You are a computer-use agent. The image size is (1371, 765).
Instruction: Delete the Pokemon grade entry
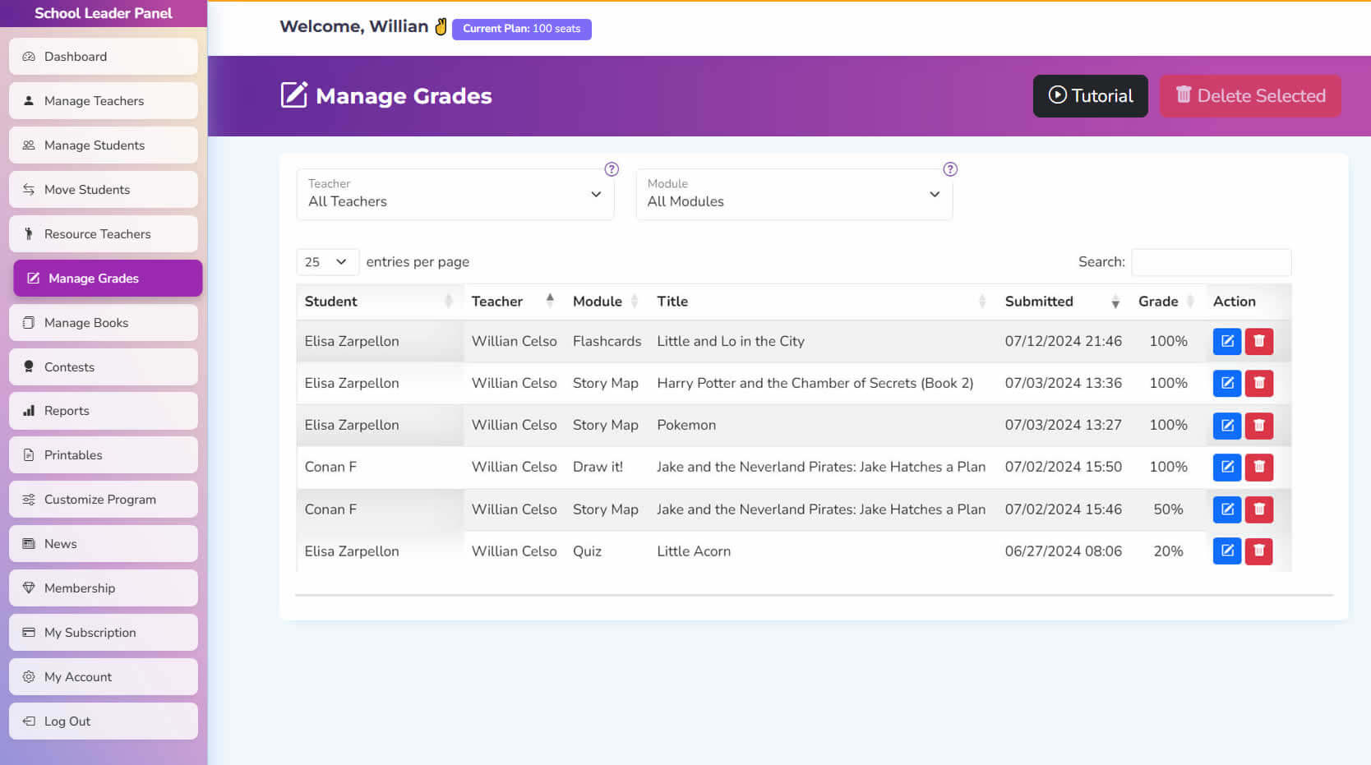(x=1258, y=426)
